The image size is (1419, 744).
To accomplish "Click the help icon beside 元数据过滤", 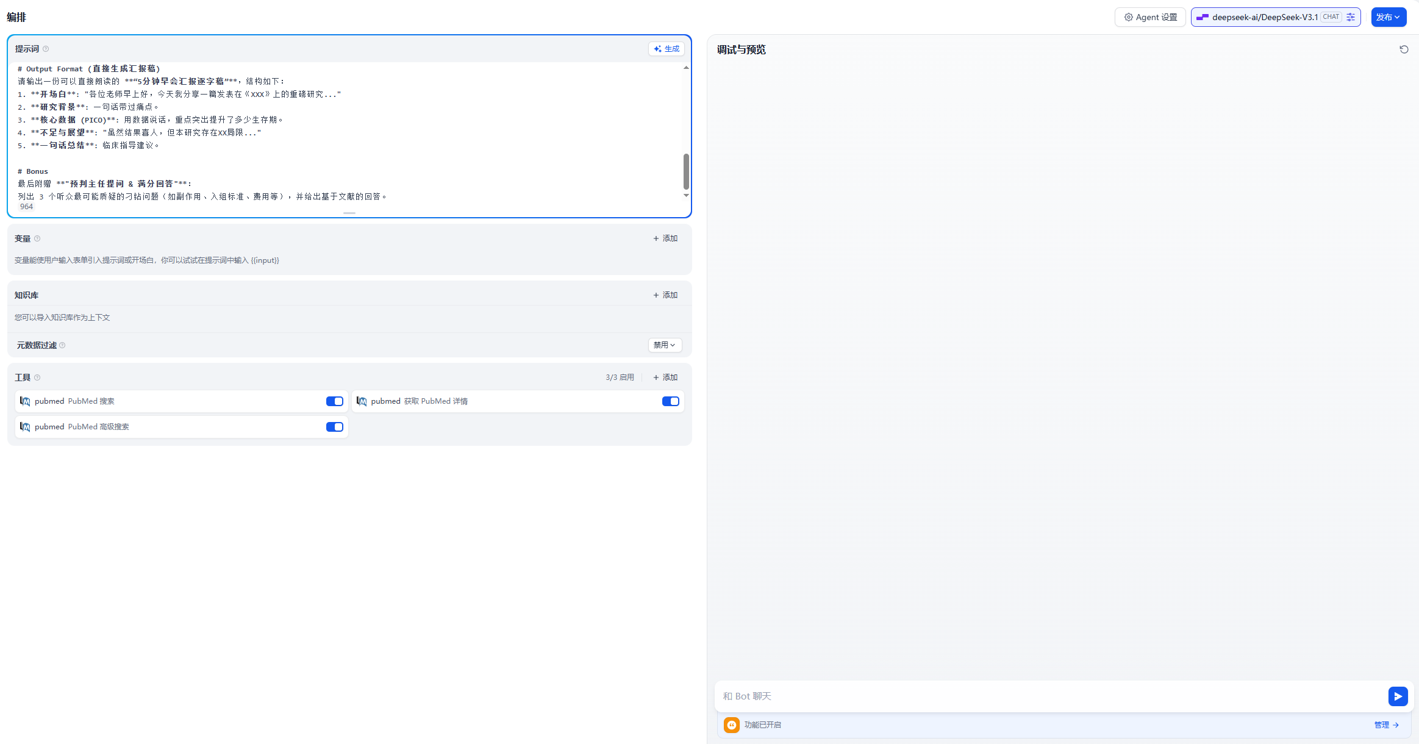I will pos(62,345).
